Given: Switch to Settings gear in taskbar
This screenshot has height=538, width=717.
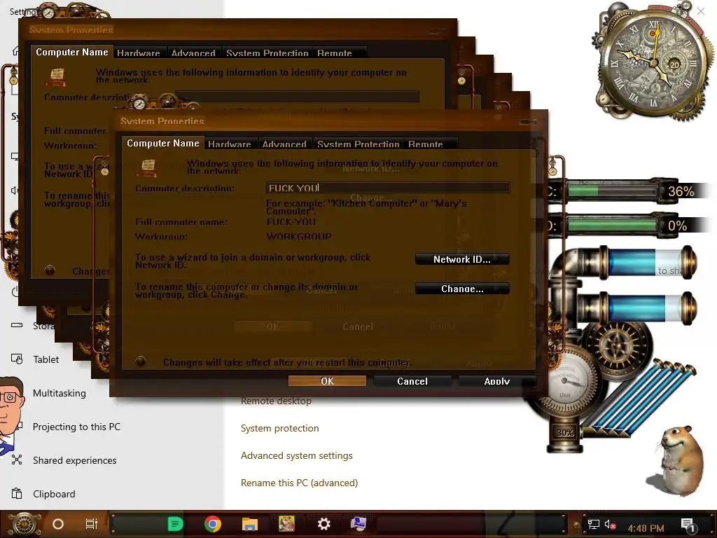Looking at the screenshot, I should click(x=323, y=524).
